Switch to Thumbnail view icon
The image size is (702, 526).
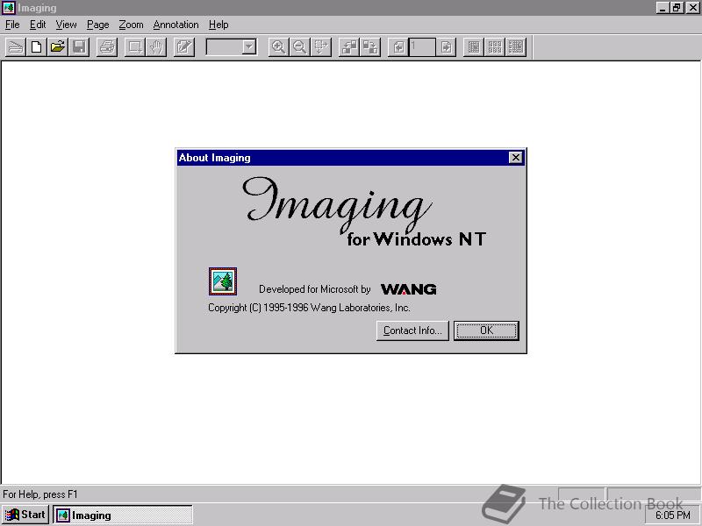click(x=495, y=47)
